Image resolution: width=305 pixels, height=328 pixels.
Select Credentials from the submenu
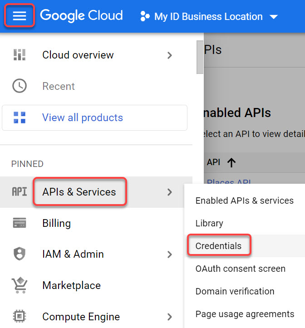218,246
